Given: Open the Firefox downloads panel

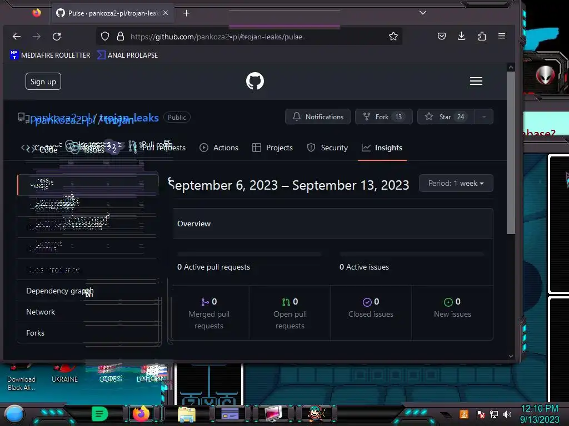Looking at the screenshot, I should click(x=462, y=36).
